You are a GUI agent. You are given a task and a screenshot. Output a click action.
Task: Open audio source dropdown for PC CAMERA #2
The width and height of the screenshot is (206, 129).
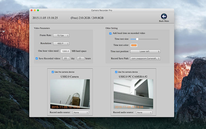coord(144,112)
